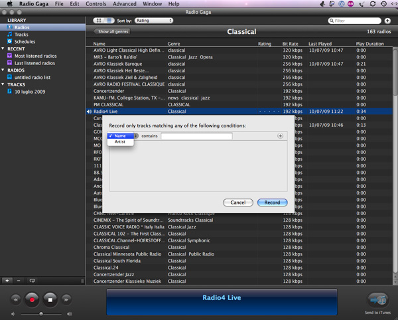Viewport: 398px width, 320px height.
Task: Choose Name in the condition popup
Action: 120,136
